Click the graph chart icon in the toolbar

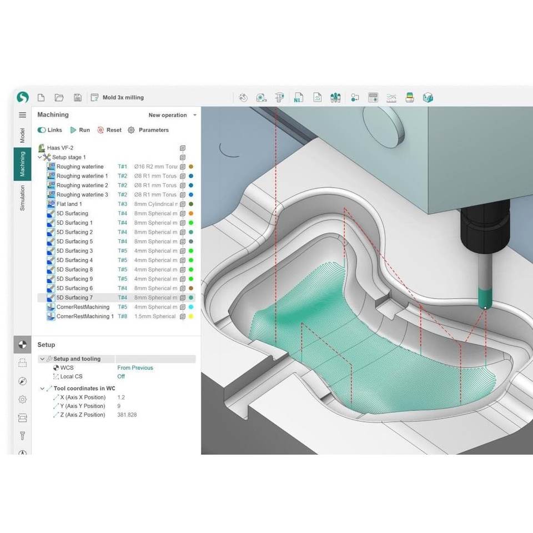(x=391, y=98)
